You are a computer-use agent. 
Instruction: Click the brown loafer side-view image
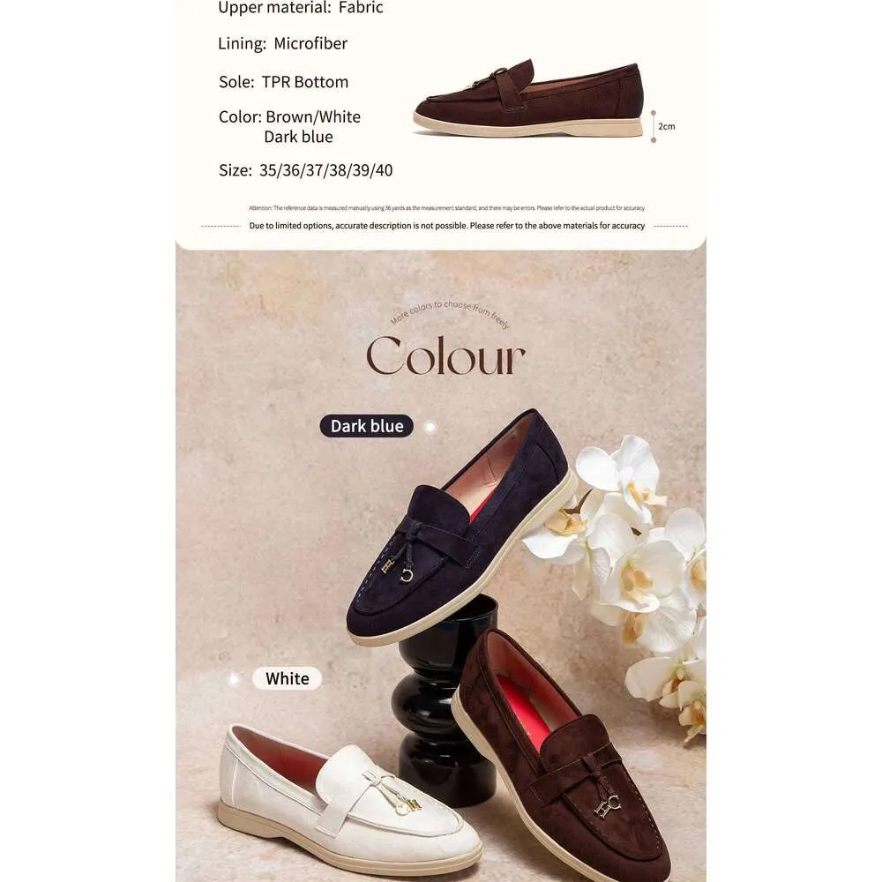[528, 99]
